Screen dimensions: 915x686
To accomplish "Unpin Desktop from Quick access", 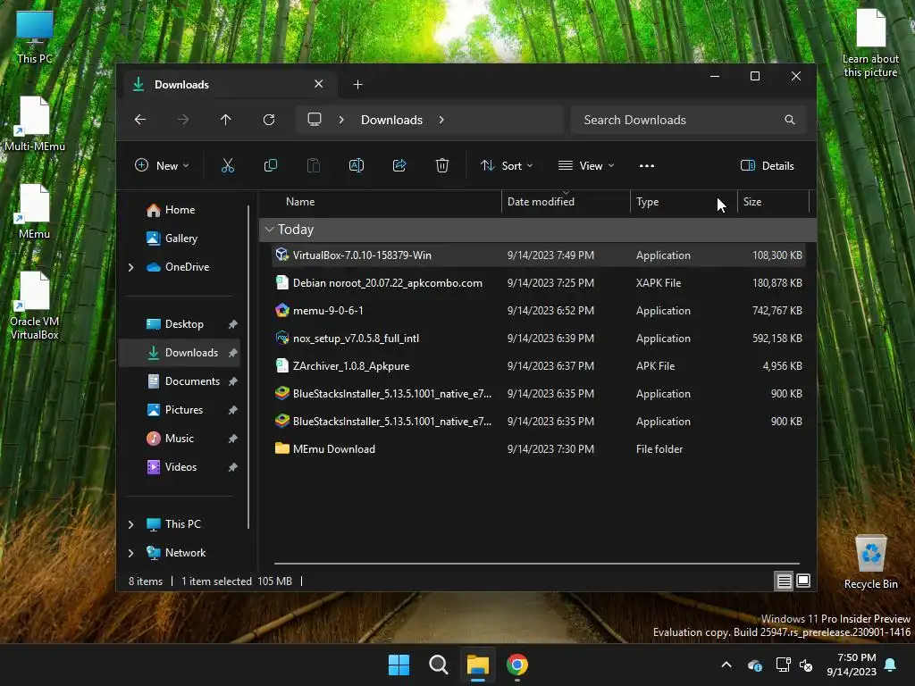I will click(x=233, y=323).
